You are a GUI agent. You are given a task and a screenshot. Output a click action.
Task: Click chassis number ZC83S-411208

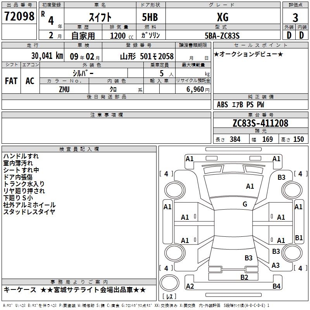[260, 123]
